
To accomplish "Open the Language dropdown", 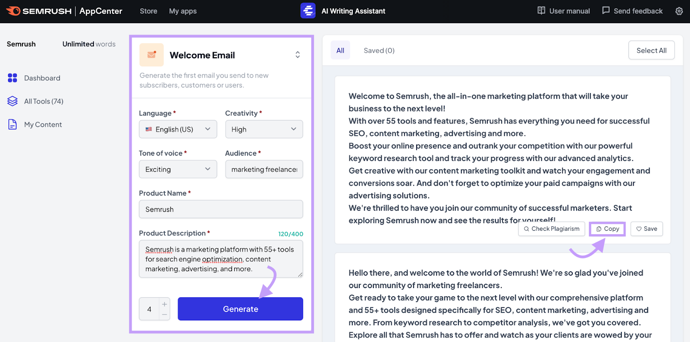I will (x=178, y=129).
